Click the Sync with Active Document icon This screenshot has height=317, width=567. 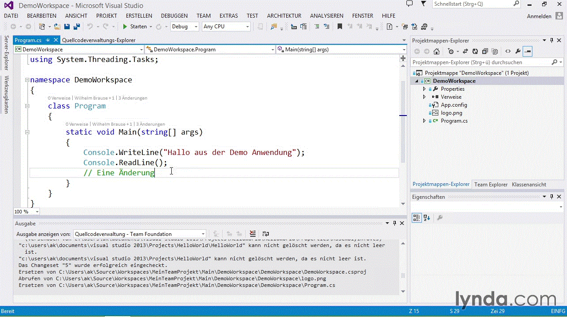click(x=465, y=51)
